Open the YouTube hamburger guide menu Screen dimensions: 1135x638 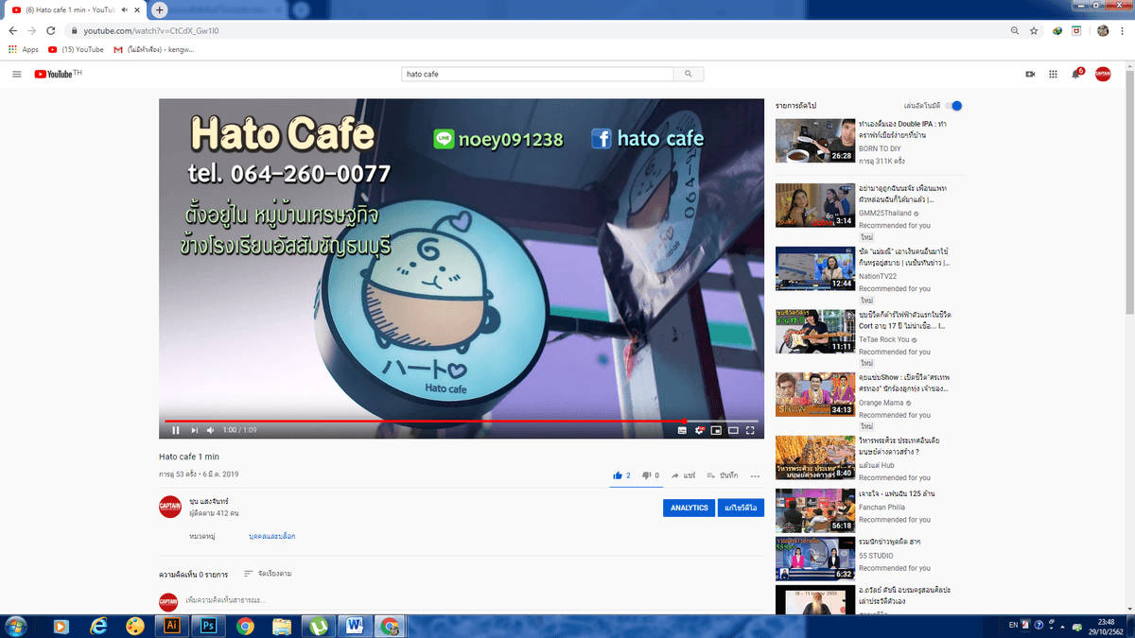pos(17,74)
